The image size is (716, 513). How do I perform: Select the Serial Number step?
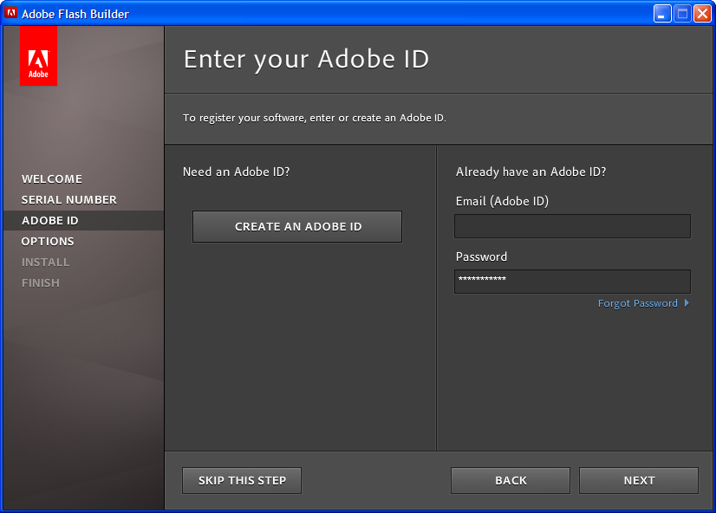[x=69, y=200]
